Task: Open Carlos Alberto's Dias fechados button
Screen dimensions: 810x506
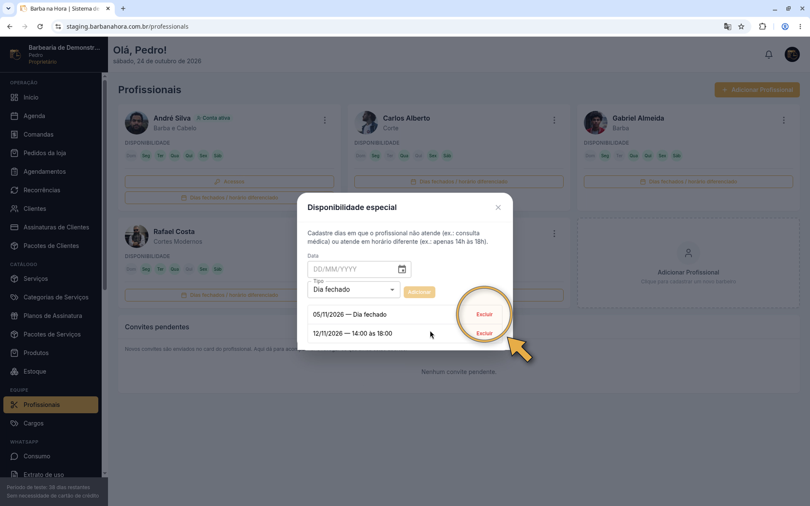Action: click(459, 182)
